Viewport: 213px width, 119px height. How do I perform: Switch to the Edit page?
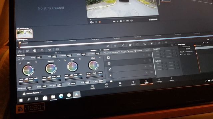tap(120, 84)
